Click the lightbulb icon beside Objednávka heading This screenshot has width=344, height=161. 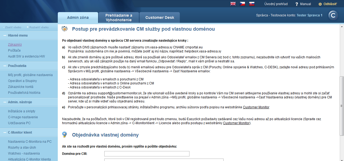pos(64,135)
